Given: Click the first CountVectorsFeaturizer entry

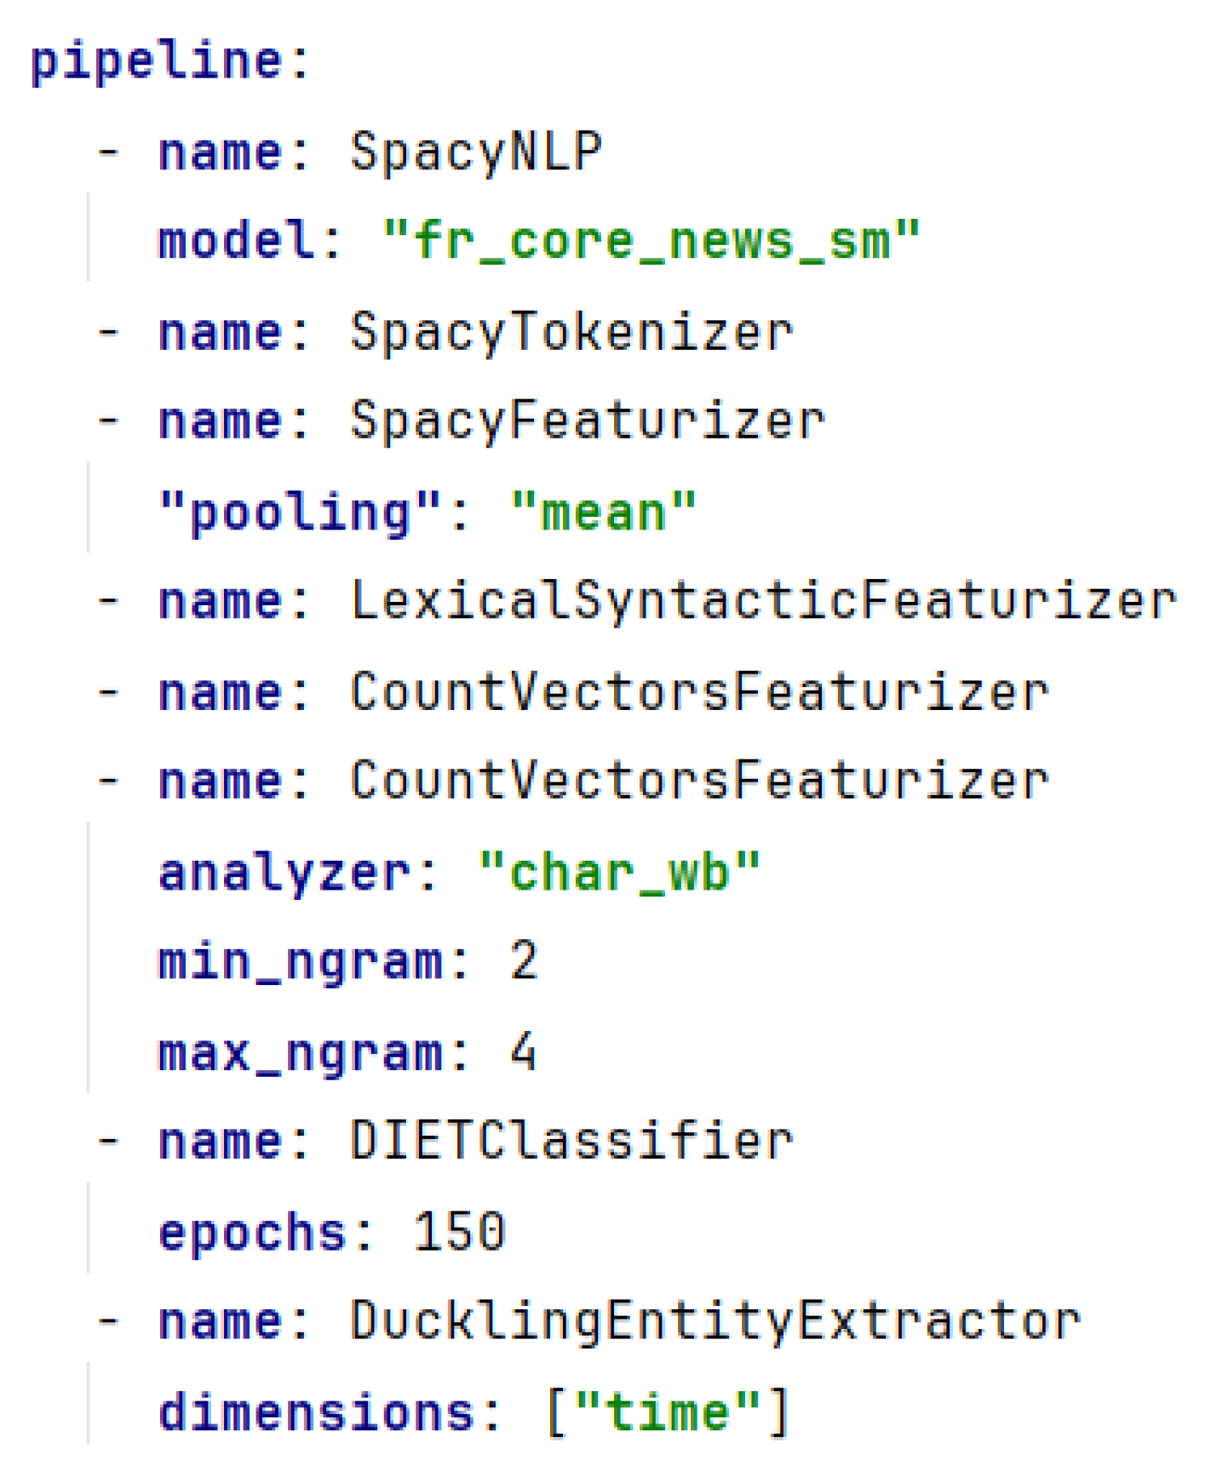Looking at the screenshot, I should (x=698, y=691).
